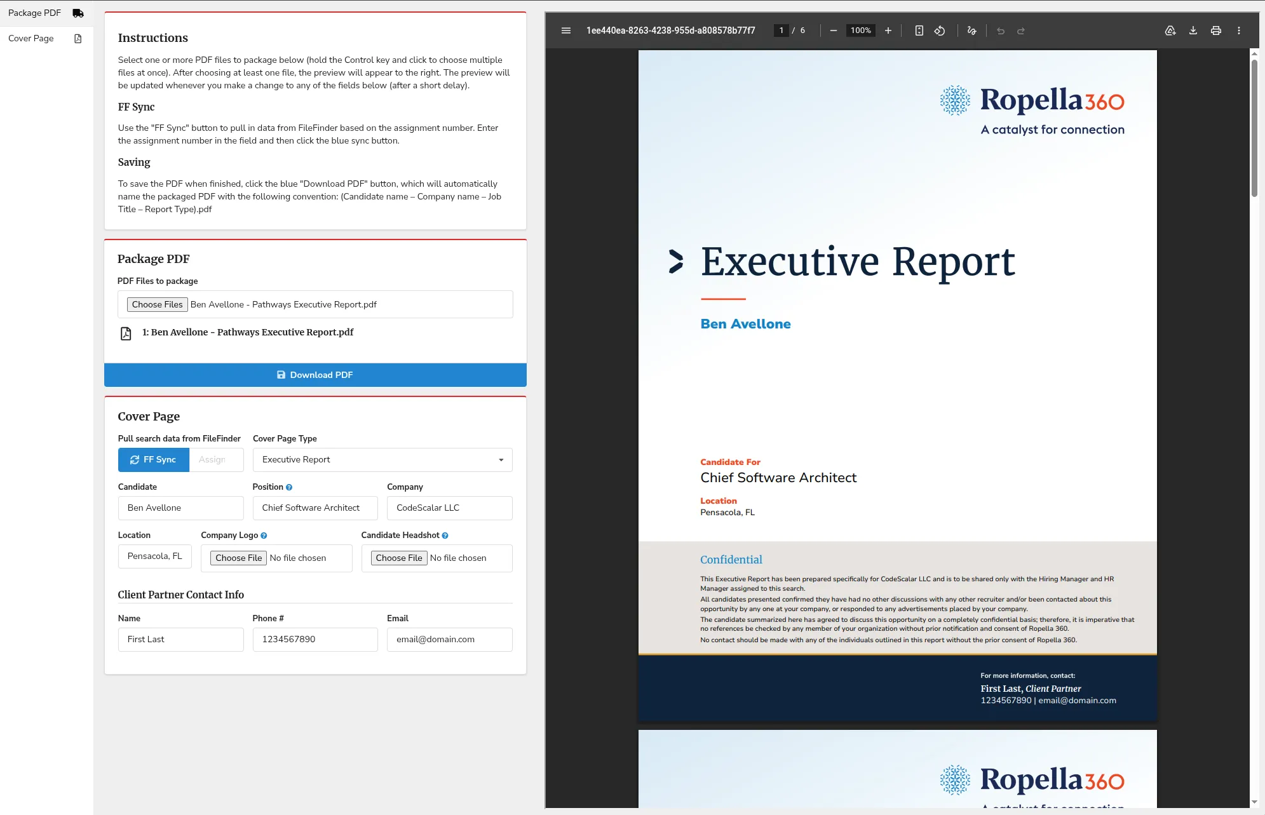Click the client partner Name field
1265x815 pixels.
tap(180, 640)
